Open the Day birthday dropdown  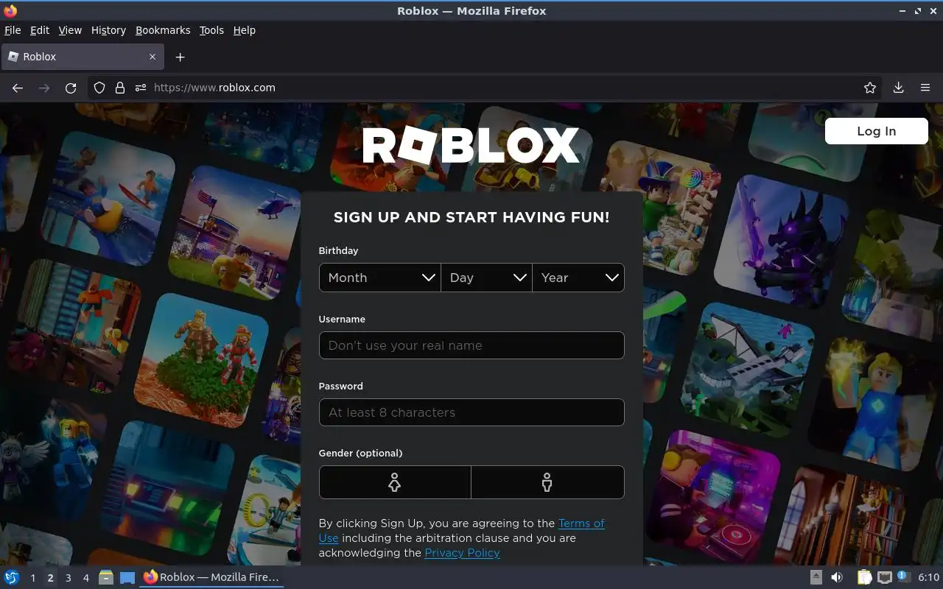click(x=486, y=278)
